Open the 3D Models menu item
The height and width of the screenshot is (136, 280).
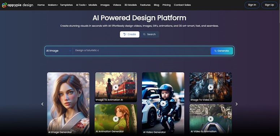(x=130, y=5)
